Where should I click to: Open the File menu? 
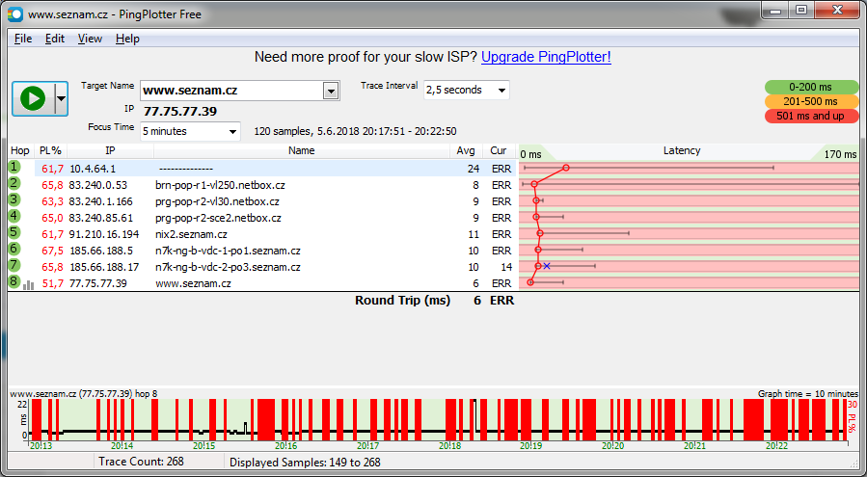click(x=23, y=39)
